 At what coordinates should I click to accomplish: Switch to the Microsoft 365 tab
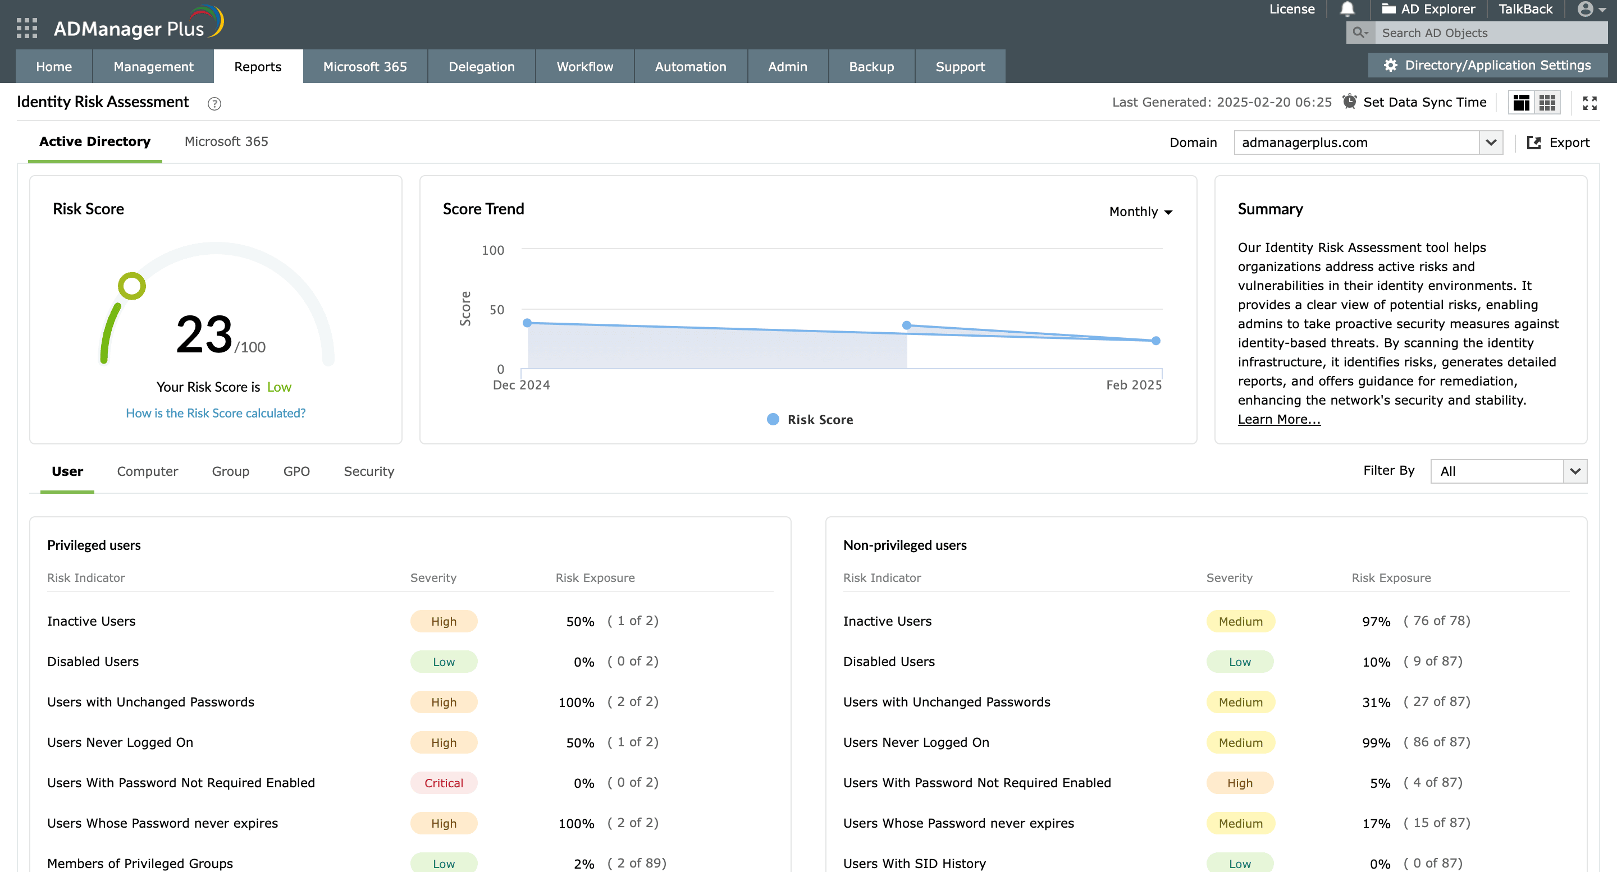226,141
